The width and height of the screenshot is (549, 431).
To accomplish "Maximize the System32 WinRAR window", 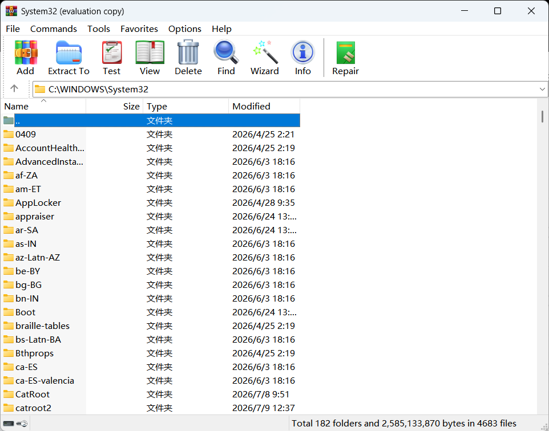I will coord(498,11).
